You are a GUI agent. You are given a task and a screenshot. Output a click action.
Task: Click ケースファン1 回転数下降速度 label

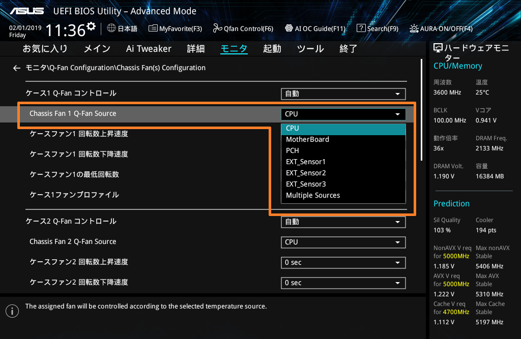point(79,155)
